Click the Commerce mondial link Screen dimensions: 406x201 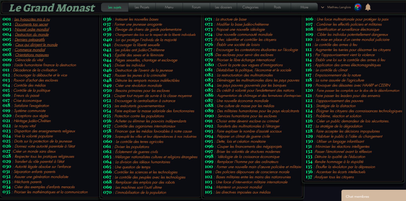point(30,50)
